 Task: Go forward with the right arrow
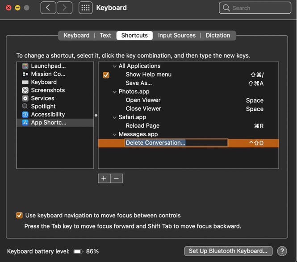(x=65, y=8)
